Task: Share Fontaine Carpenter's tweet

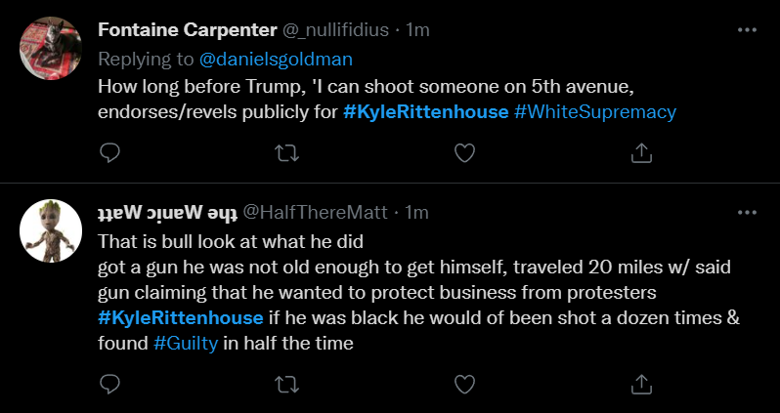Action: 642,152
